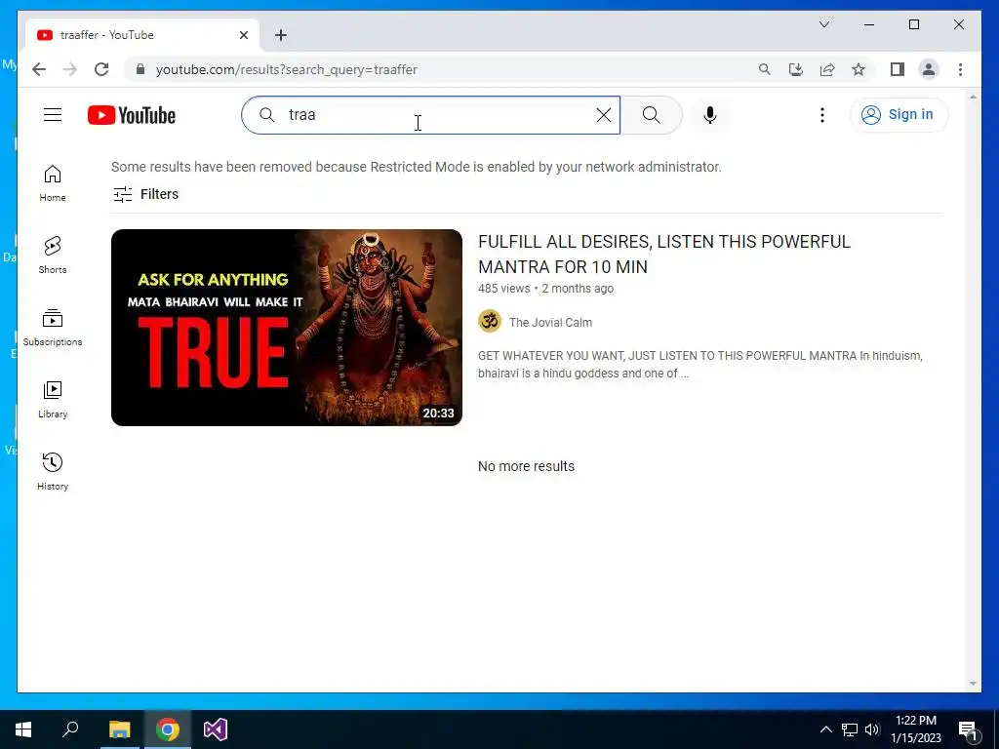
Task: Select the traaffer - YouTube tab
Action: pos(141,35)
